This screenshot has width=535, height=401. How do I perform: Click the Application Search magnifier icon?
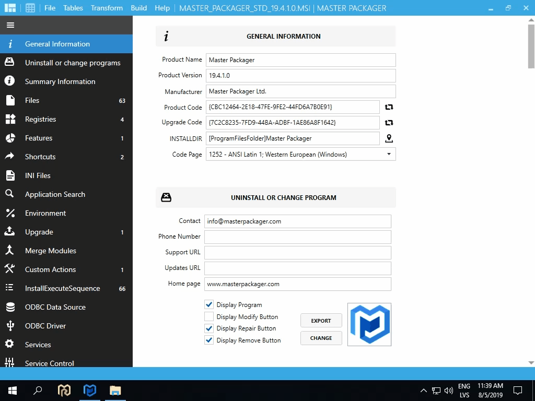coord(9,194)
